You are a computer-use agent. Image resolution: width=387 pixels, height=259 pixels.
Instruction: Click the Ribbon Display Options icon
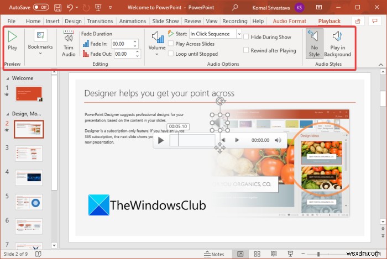pyautogui.click(x=319, y=7)
